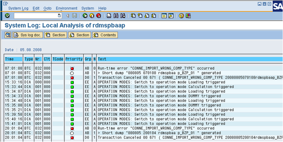Select the 15:34:33 DUMMY triggered text
283x142 pixels.
point(159,96)
